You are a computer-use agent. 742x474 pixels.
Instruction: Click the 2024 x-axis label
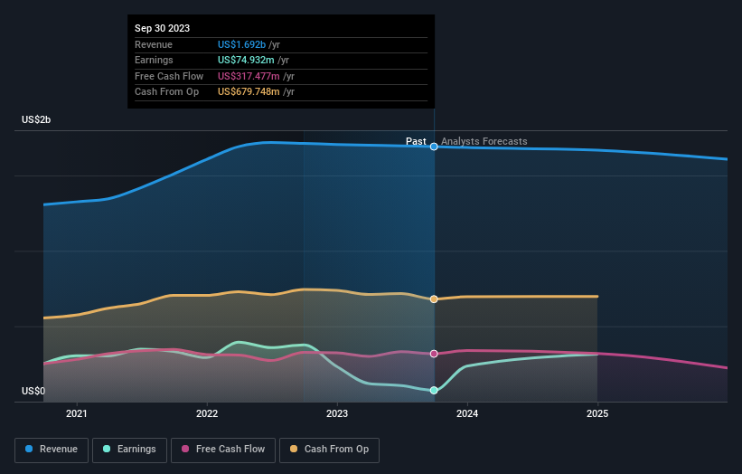467,414
